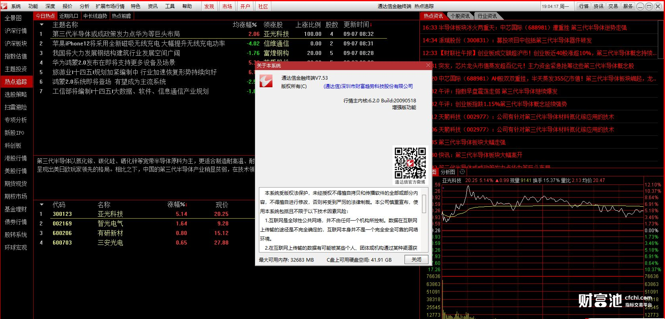Open the 帮助 menu
Viewport: 665px width, 319px height.
[x=187, y=6]
